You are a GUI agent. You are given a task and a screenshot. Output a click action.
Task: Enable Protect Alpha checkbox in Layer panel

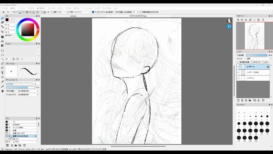point(238,62)
